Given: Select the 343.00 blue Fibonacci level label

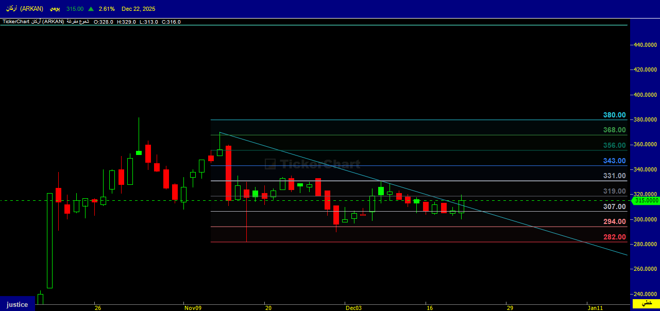Looking at the screenshot, I should click(614, 161).
